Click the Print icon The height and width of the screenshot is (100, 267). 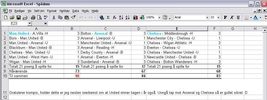click(33, 17)
